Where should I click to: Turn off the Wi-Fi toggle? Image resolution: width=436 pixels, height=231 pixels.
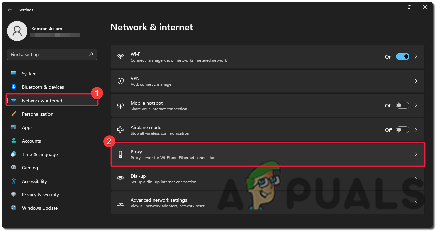tap(402, 57)
